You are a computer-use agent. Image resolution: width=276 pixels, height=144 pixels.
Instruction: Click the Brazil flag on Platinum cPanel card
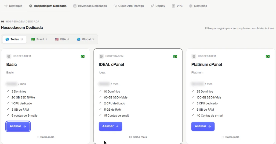click(x=268, y=57)
